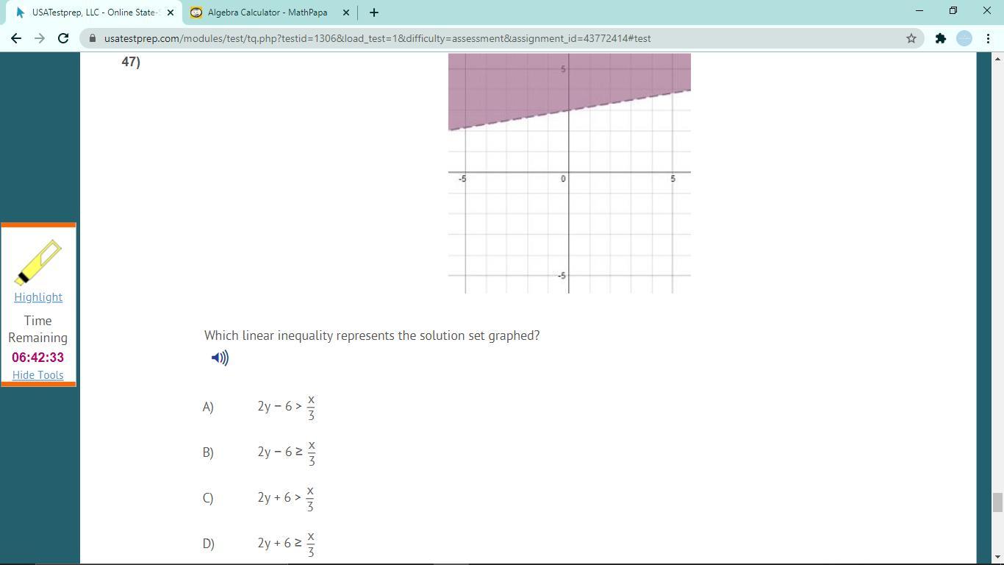The height and width of the screenshot is (565, 1004).
Task: Click the Highlight link
Action: coord(38,297)
